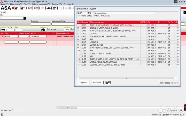Click the car vehicle toolbar icon
This screenshot has width=186, height=116.
tap(48, 8)
